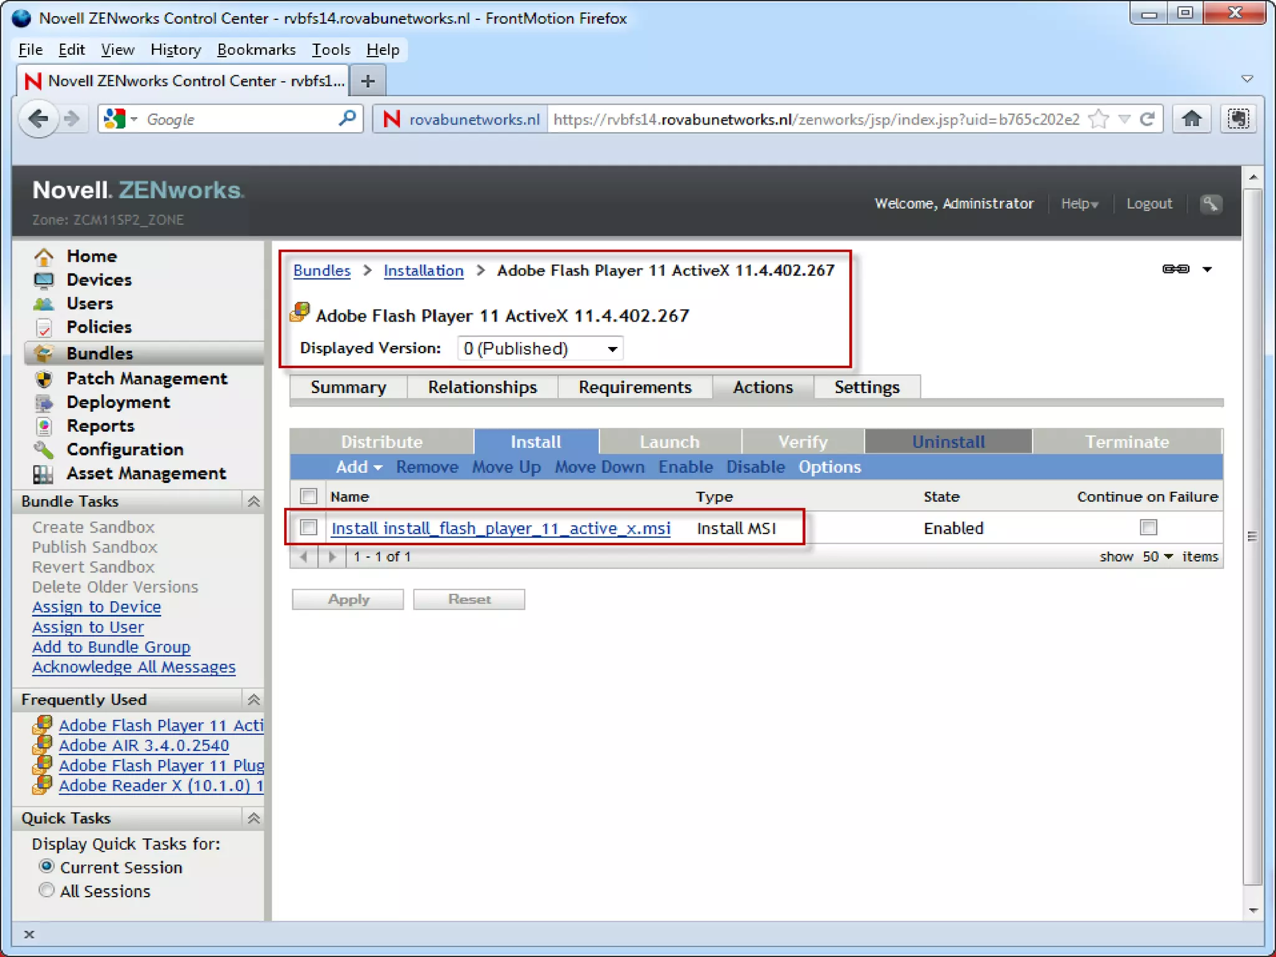Open the Tools menu
This screenshot has width=1276, height=957.
point(331,50)
